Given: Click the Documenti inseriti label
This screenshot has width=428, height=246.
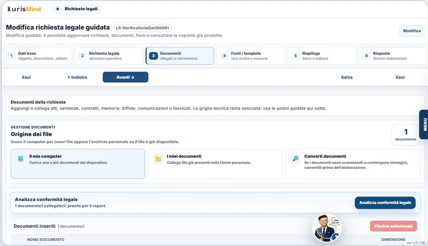Looking at the screenshot, I should click(34, 226).
